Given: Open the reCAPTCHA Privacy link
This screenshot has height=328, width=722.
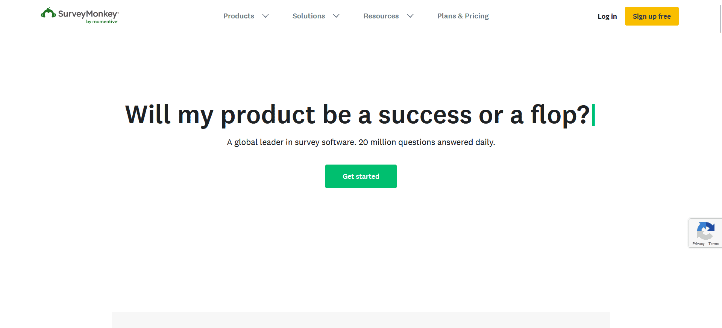Looking at the screenshot, I should pos(698,244).
